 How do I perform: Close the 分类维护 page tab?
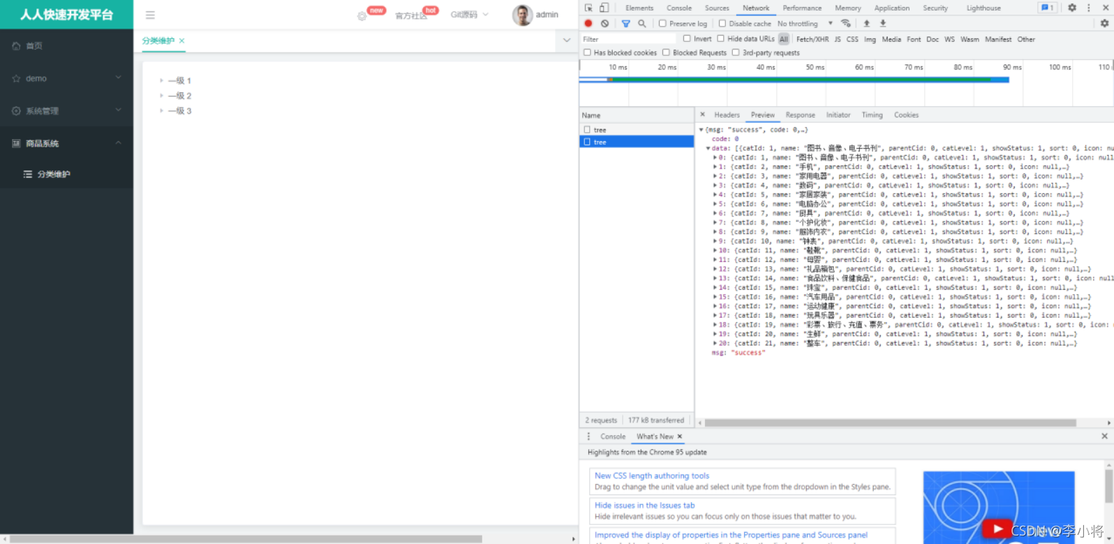[x=181, y=41]
